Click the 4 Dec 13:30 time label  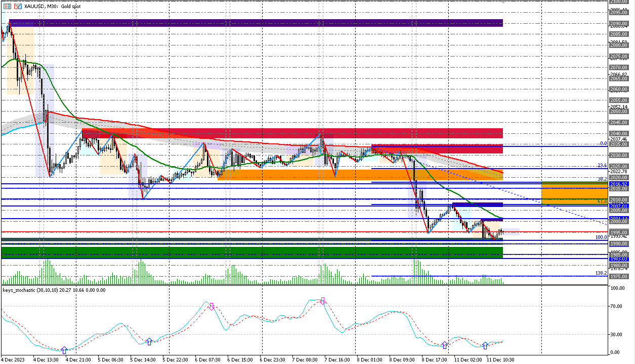click(x=47, y=360)
